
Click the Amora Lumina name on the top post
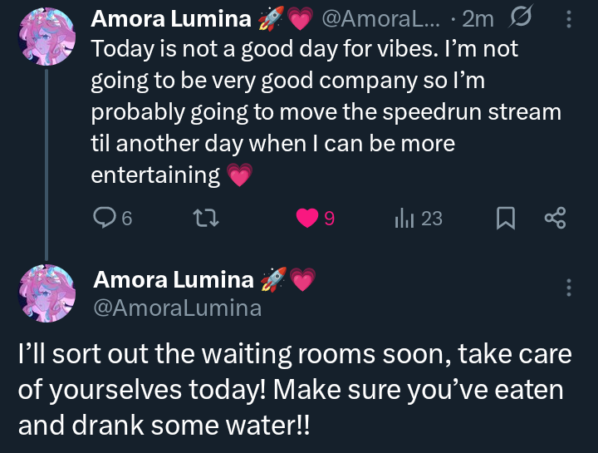[170, 20]
